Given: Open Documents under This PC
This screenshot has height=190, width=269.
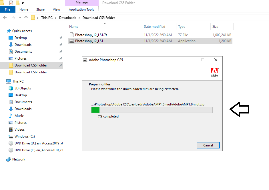Looking at the screenshot, I should 23,102.
